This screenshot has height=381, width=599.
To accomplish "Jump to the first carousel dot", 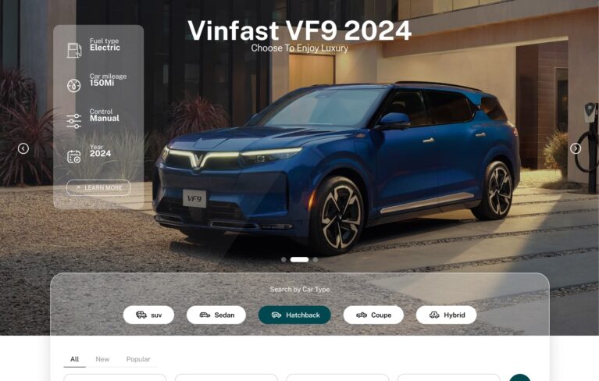I will (x=283, y=260).
